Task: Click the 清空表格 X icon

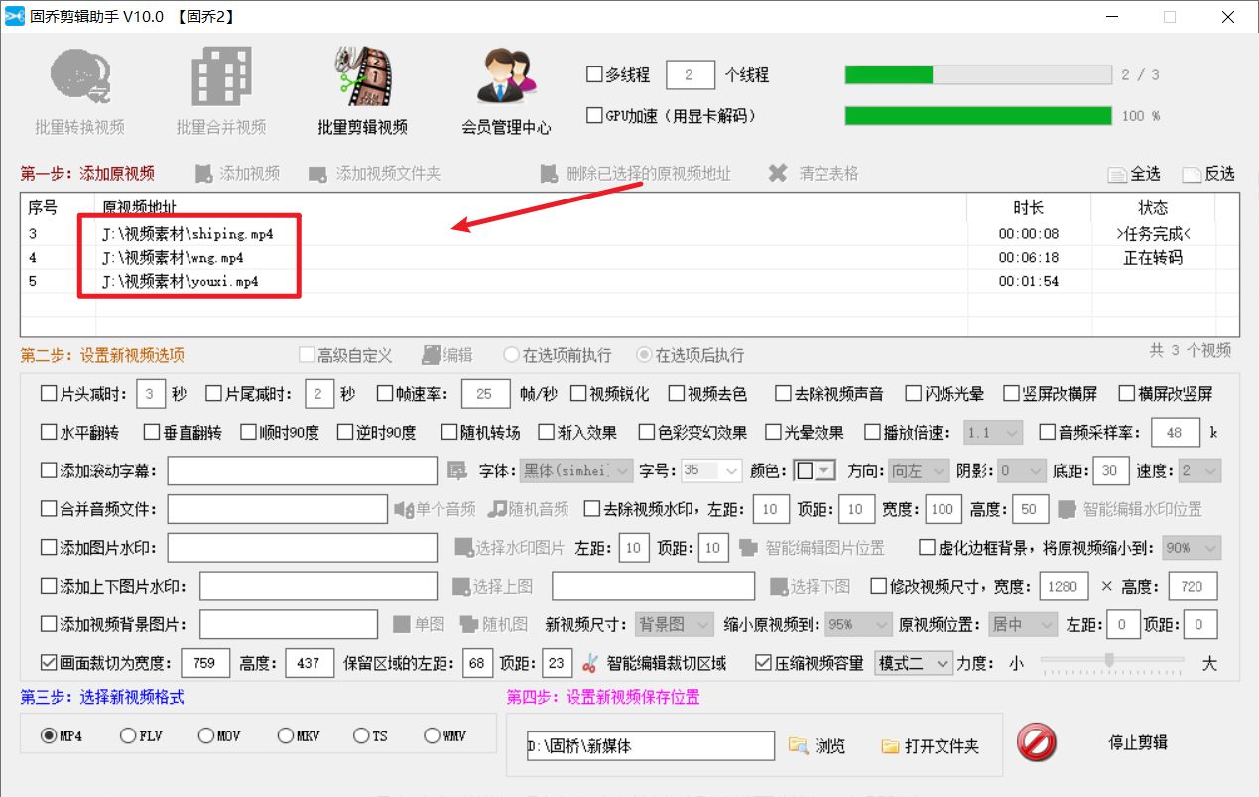Action: (778, 174)
